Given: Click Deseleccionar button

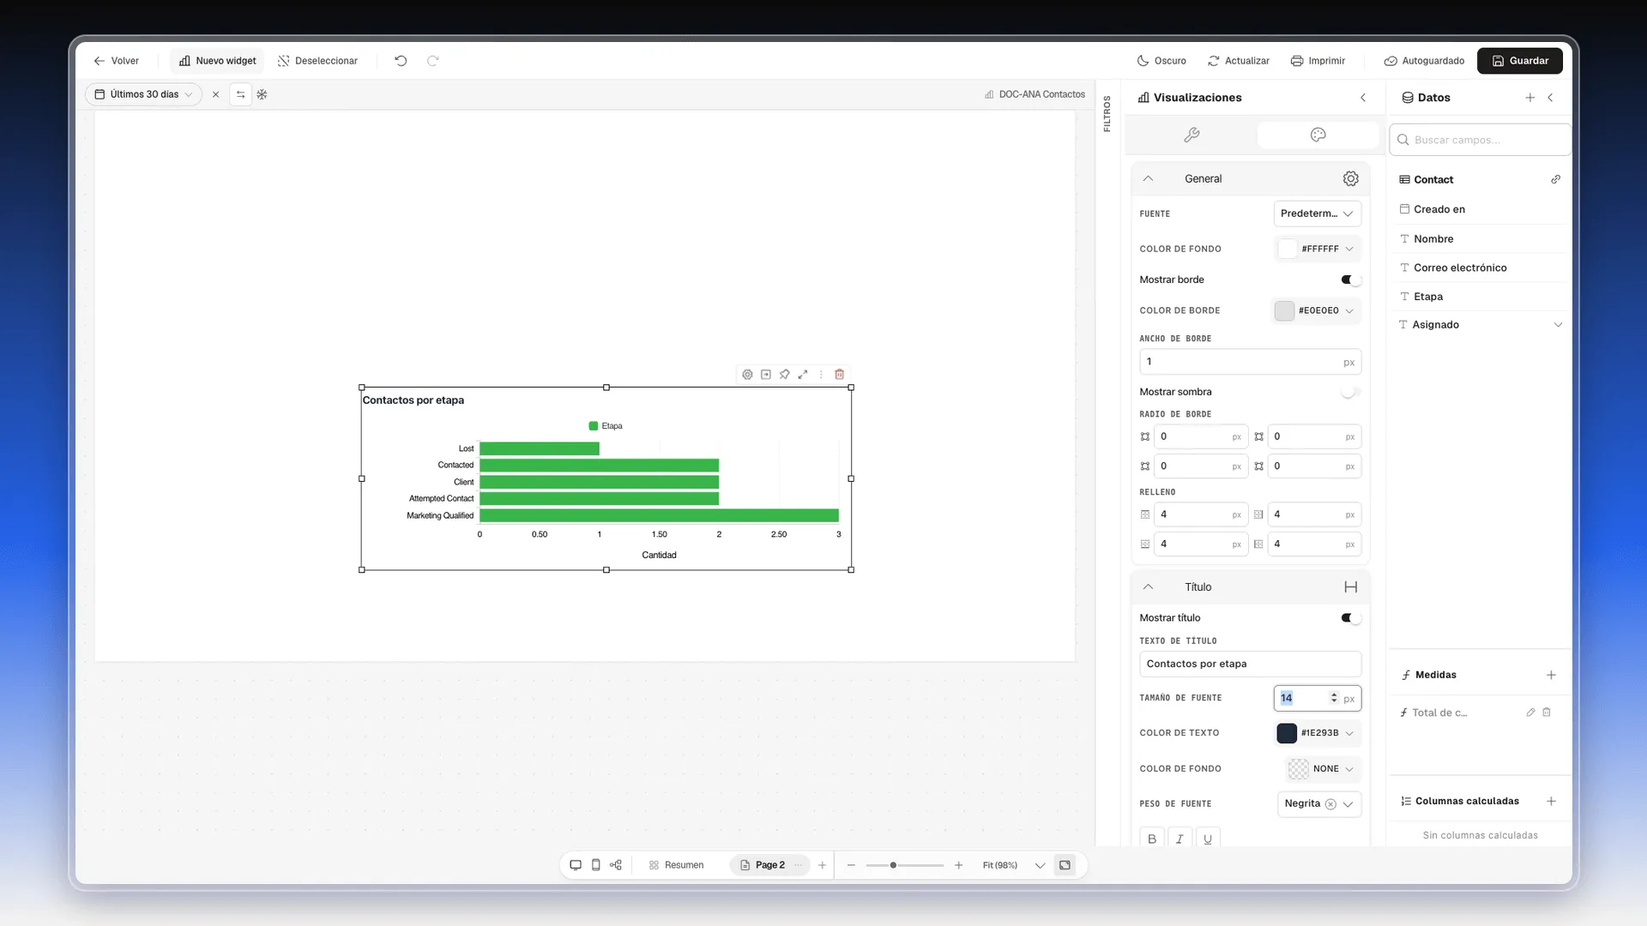Looking at the screenshot, I should (317, 61).
